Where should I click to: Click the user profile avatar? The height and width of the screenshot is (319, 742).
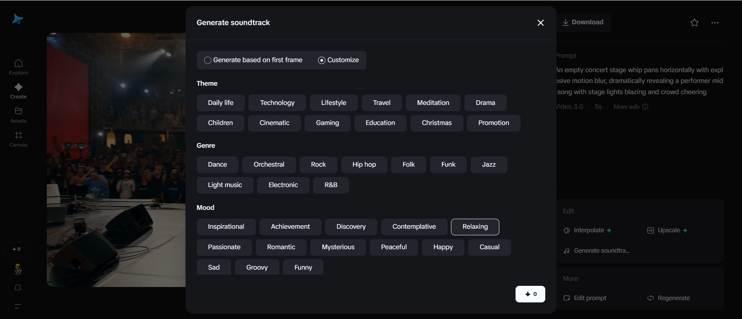tap(18, 269)
